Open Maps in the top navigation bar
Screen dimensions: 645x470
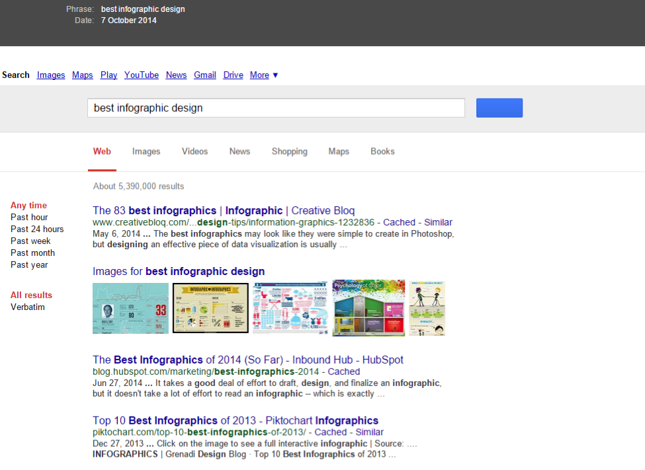tap(82, 75)
